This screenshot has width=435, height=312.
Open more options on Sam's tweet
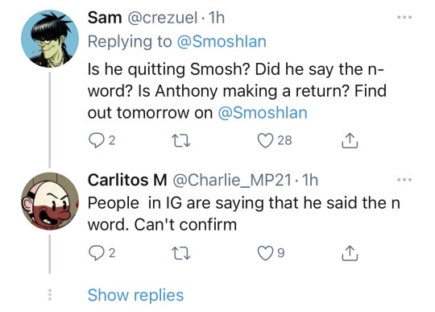404,18
